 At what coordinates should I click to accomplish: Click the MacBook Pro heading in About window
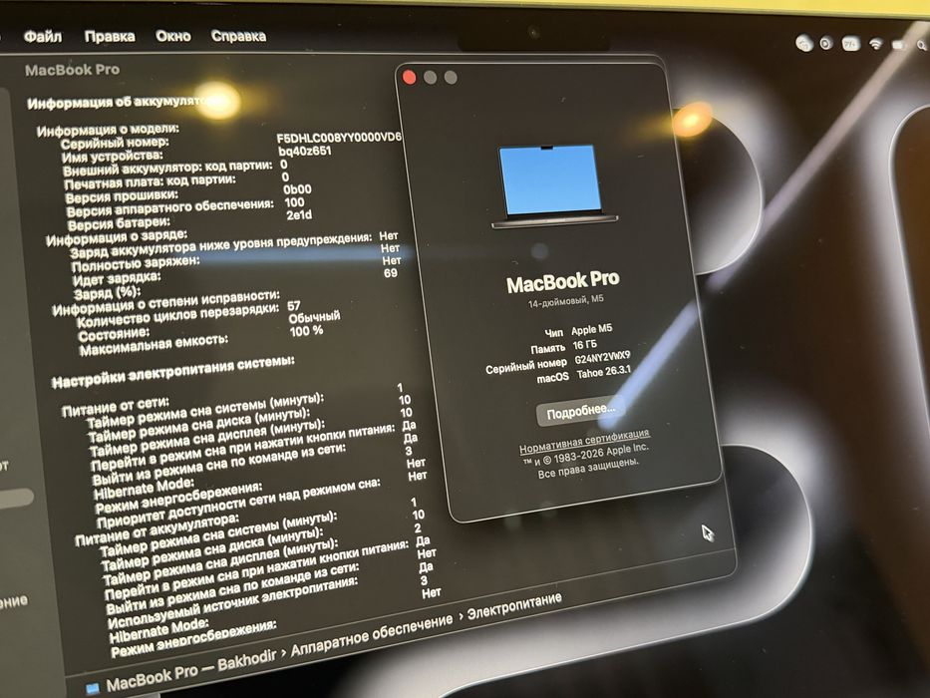click(x=563, y=282)
